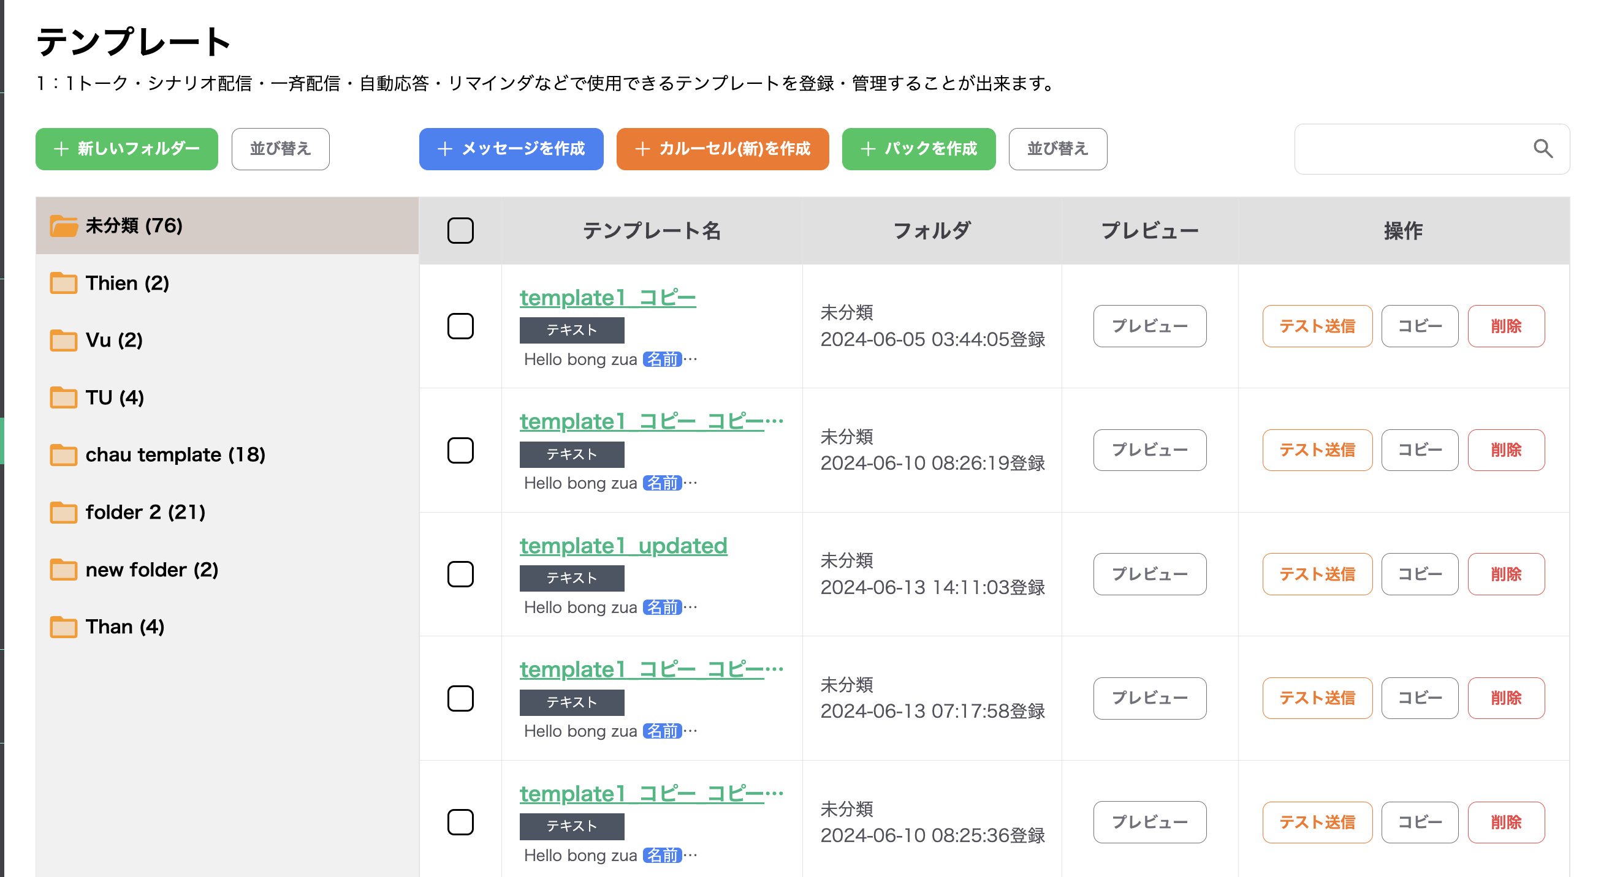The image size is (1601, 877).
Task: Check the box for 2024-06-10 08:26:19 row
Action: (x=460, y=450)
